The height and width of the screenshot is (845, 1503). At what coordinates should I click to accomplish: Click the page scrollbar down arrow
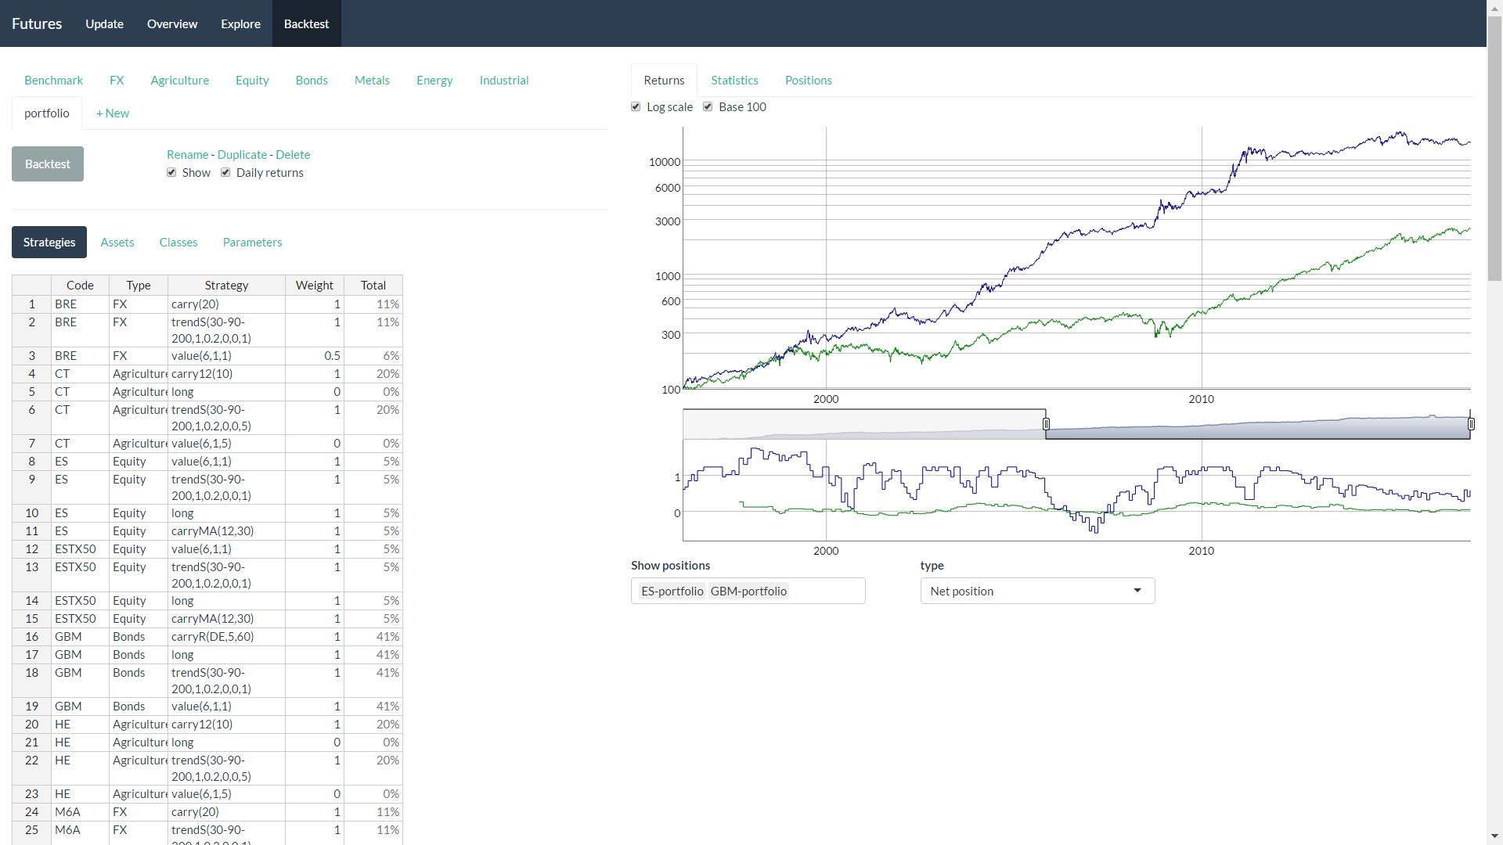1494,836
